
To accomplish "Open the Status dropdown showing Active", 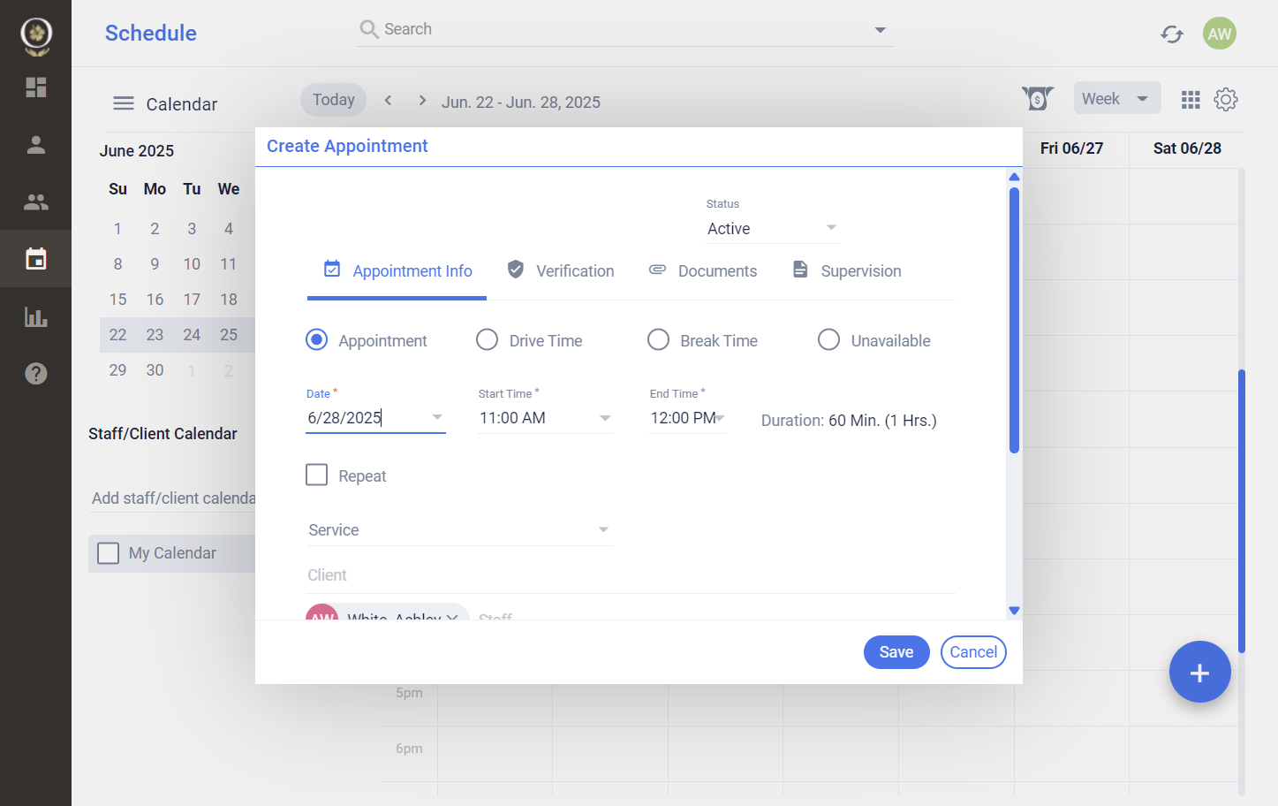I will 773,228.
